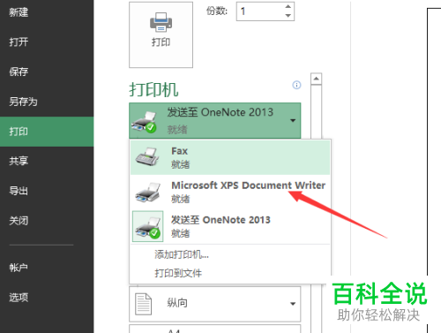
Task: Click the printer info icon beside 打印机
Action: coord(296,85)
